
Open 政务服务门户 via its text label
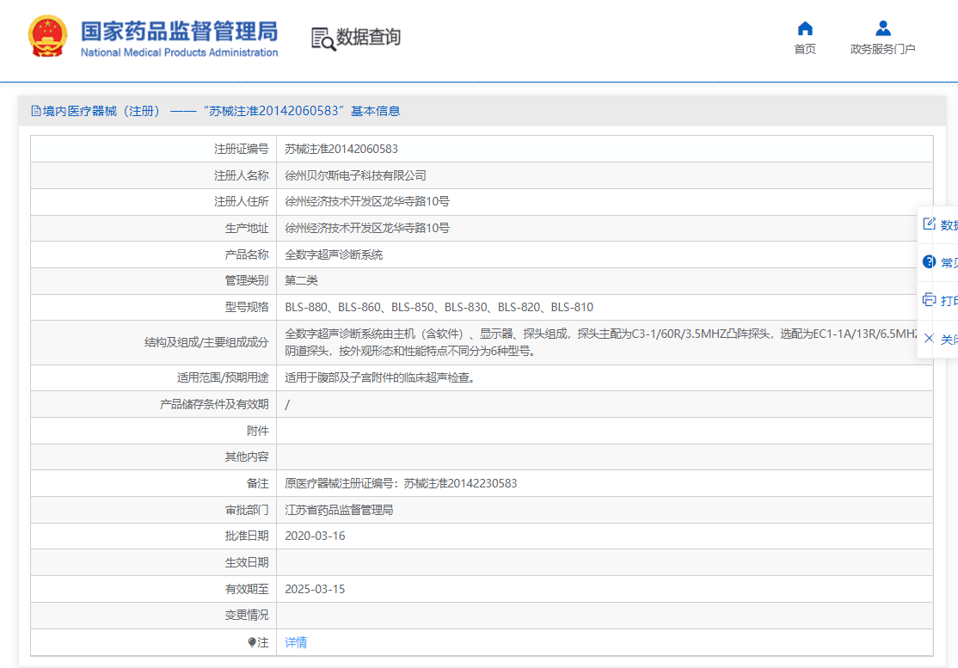pyautogui.click(x=882, y=49)
